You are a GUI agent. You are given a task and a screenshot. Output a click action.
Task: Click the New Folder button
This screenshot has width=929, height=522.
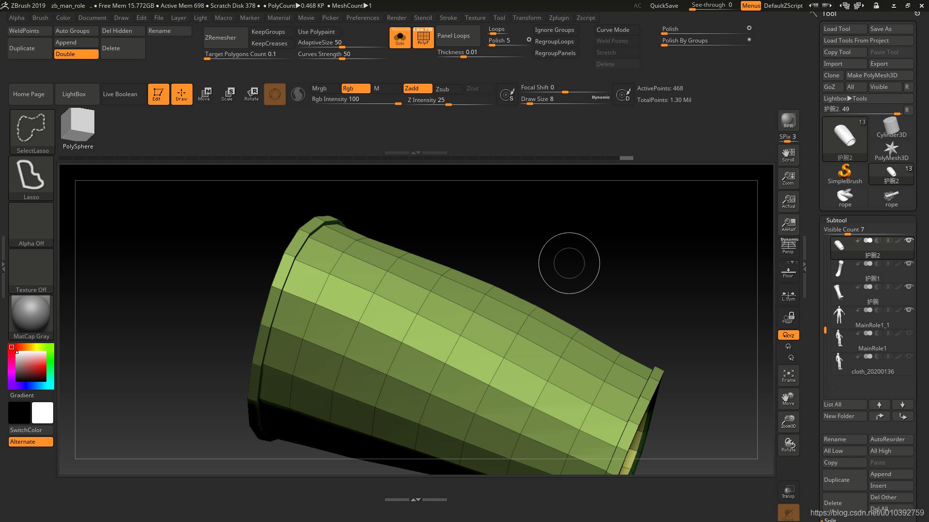[843, 416]
